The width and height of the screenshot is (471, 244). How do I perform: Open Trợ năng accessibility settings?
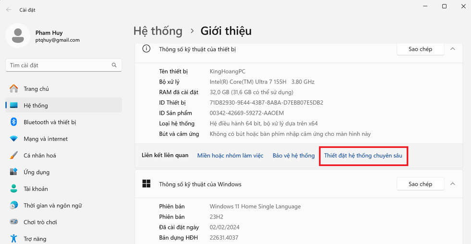tap(35, 239)
